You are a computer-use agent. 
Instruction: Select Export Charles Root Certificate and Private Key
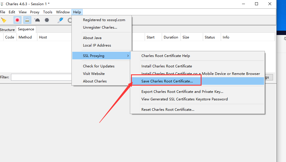[182, 91]
